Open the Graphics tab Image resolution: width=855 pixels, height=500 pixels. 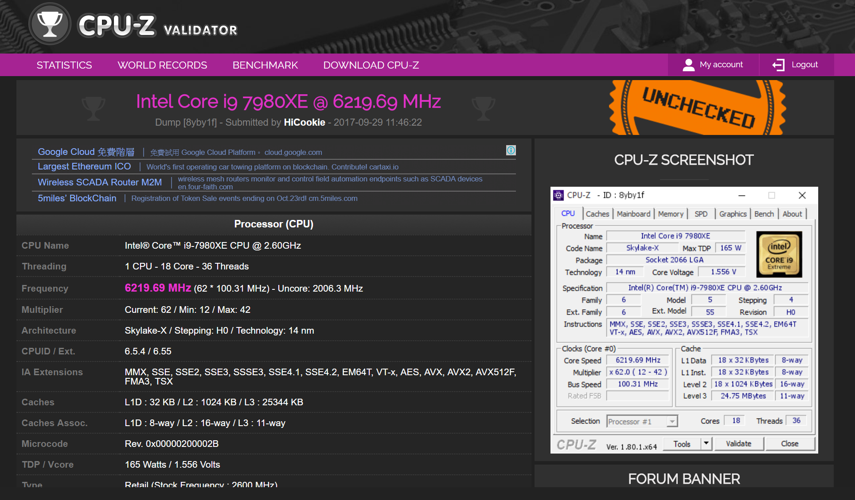733,214
